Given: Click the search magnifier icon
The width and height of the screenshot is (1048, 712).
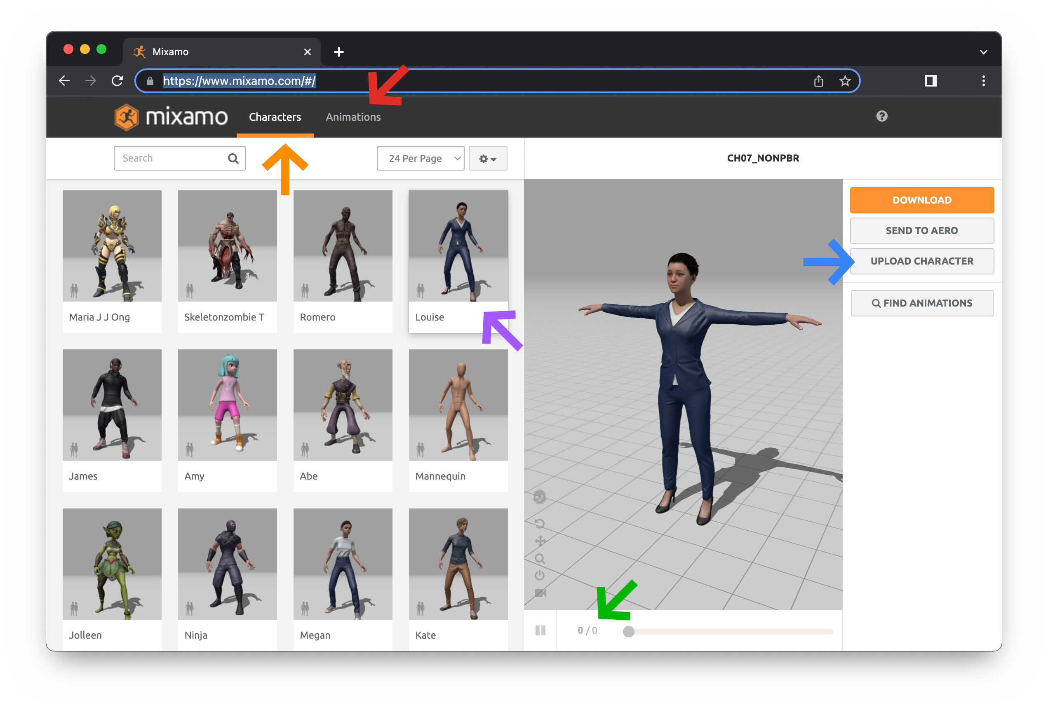Looking at the screenshot, I should (x=233, y=158).
